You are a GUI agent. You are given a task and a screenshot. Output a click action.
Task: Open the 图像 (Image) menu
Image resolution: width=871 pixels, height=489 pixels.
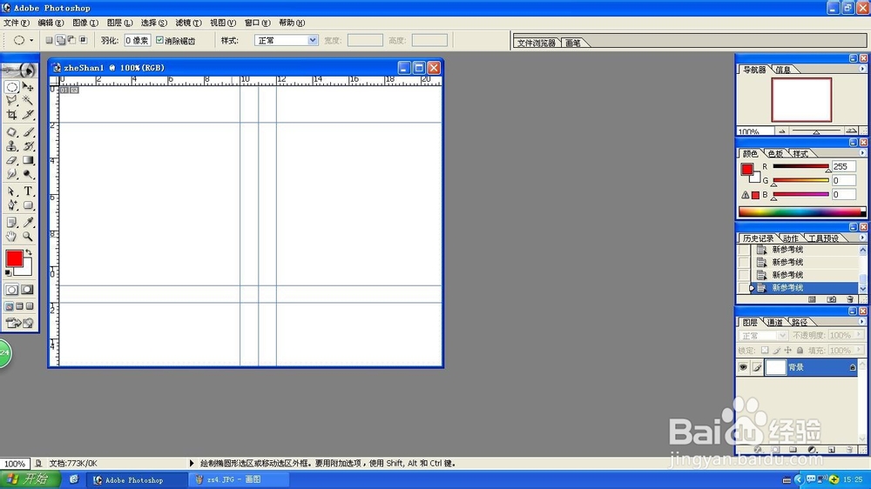click(85, 23)
